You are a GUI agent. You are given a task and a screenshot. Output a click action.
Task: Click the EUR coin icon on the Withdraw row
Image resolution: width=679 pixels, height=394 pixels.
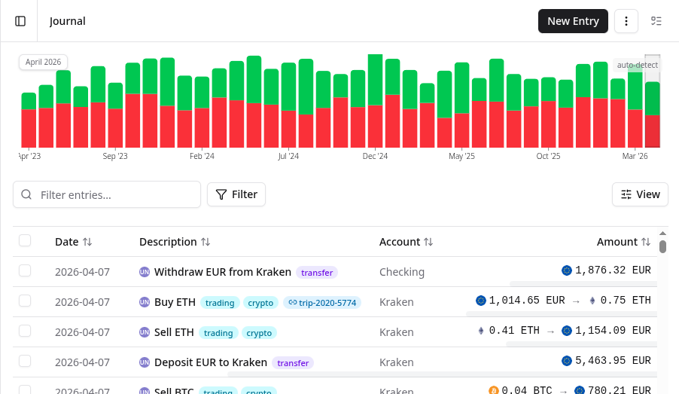coord(567,270)
